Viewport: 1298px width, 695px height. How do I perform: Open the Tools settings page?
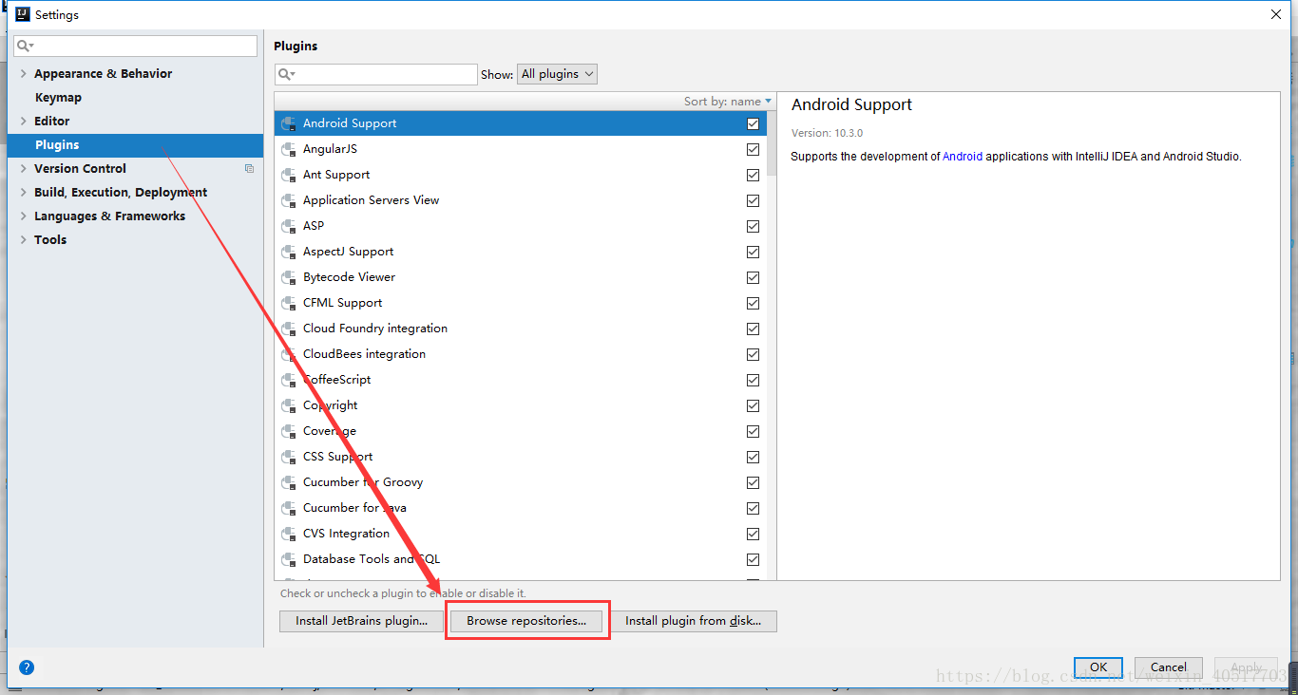tap(50, 240)
